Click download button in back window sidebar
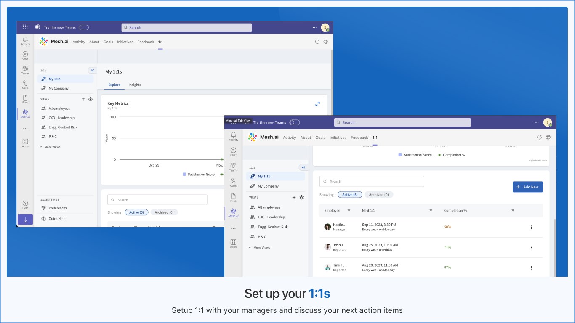The image size is (575, 323). click(25, 220)
